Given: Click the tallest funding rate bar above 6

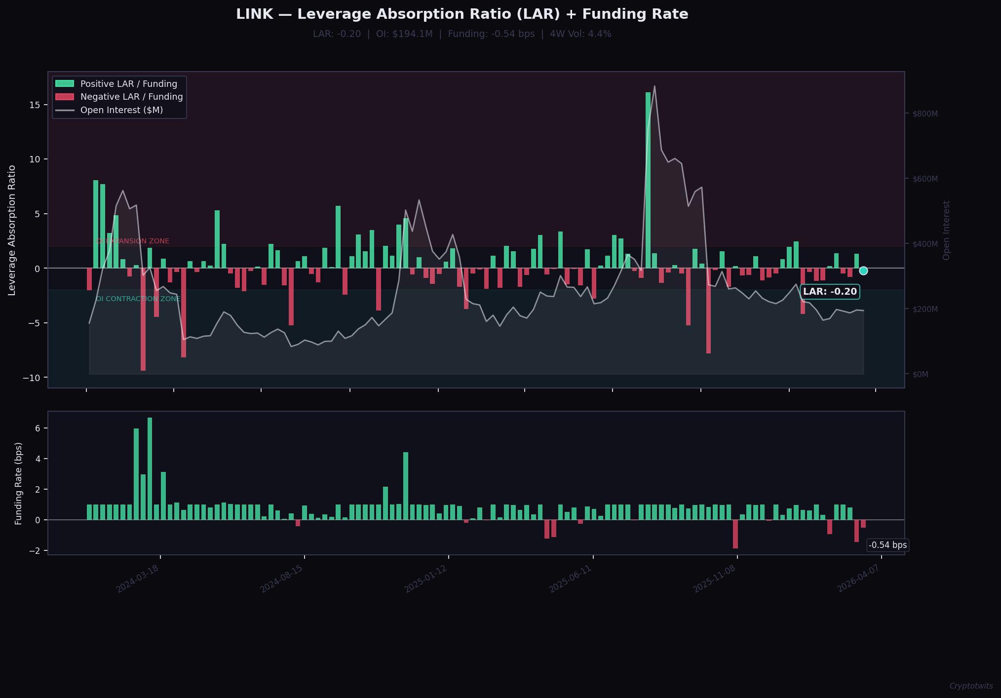Looking at the screenshot, I should point(150,469).
